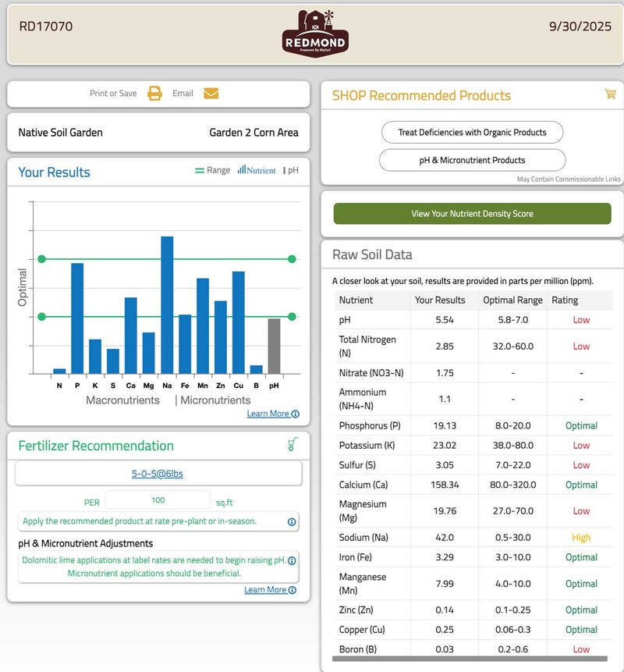The image size is (624, 672).
Task: Click the Your Results heading
Action: click(x=54, y=172)
